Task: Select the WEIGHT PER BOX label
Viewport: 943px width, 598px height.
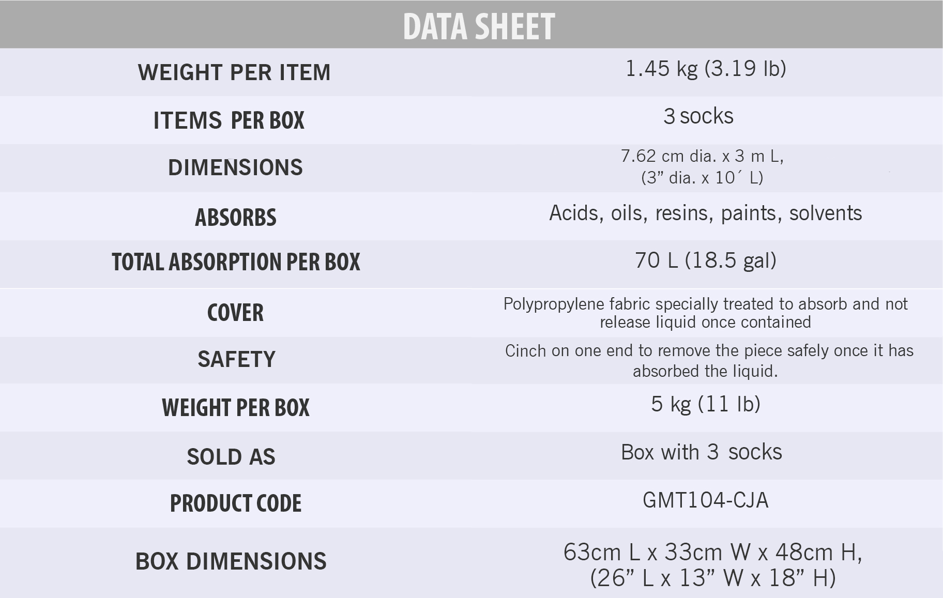Action: [236, 408]
